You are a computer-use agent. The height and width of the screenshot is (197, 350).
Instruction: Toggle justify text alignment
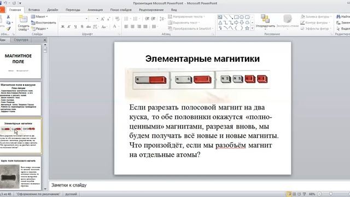(145, 27)
